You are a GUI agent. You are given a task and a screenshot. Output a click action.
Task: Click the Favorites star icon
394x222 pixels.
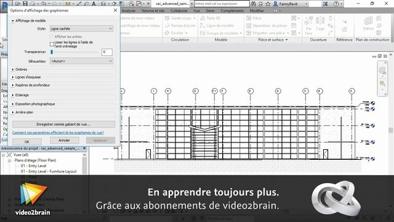268,4
